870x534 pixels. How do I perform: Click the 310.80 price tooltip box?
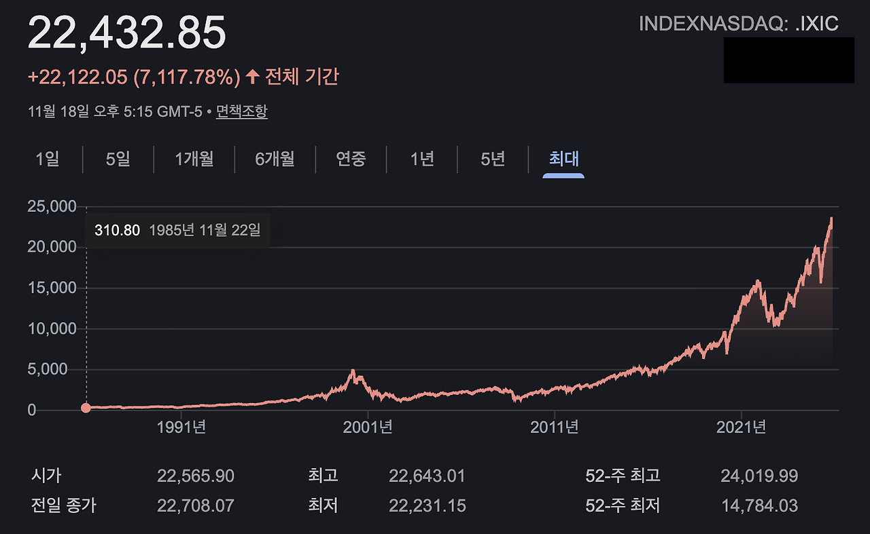(x=116, y=230)
